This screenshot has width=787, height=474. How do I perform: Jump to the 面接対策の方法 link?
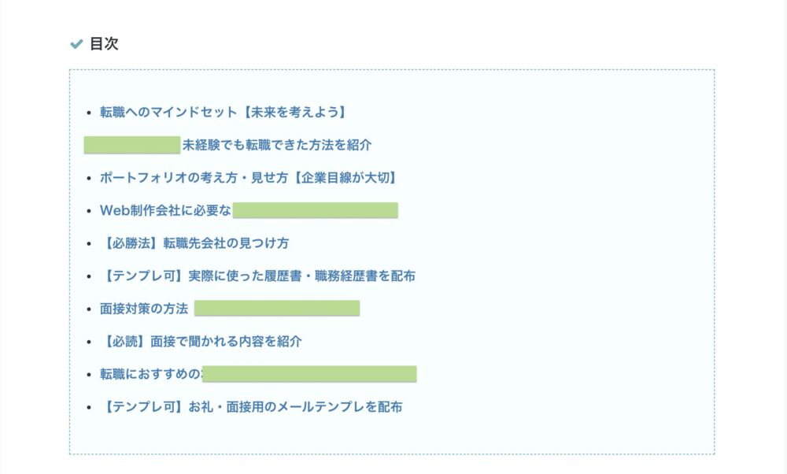coord(144,309)
